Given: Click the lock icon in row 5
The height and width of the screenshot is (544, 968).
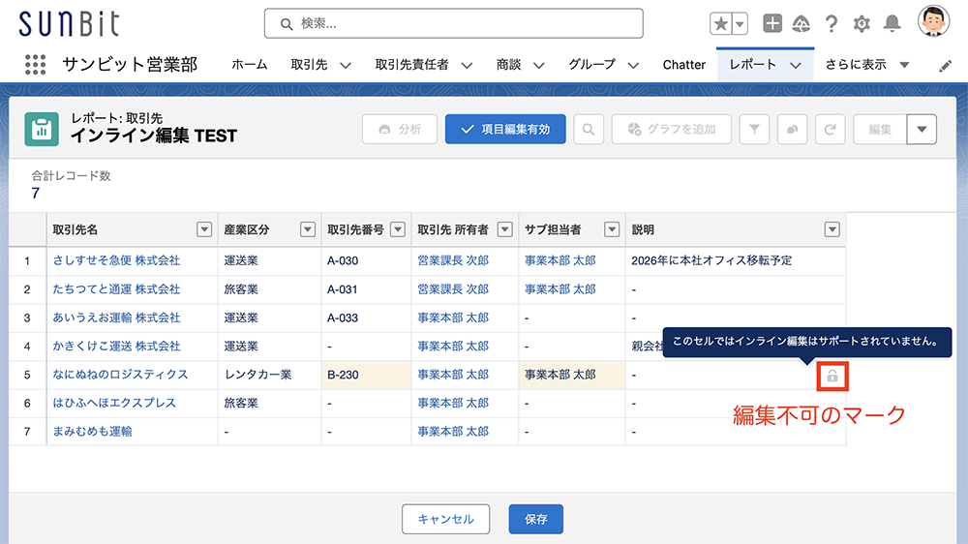Looking at the screenshot, I should 832,376.
